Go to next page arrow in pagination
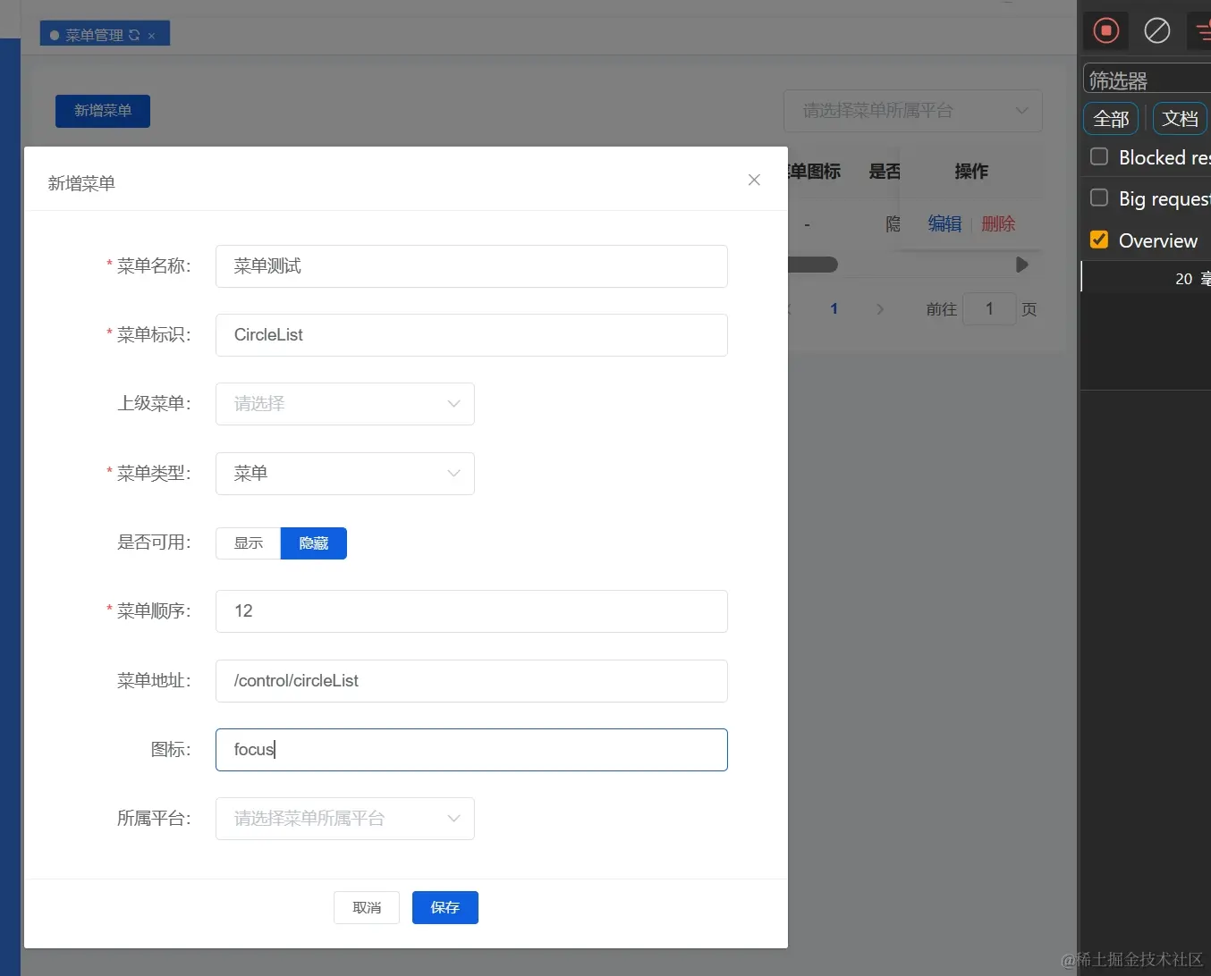1211x976 pixels. point(880,309)
